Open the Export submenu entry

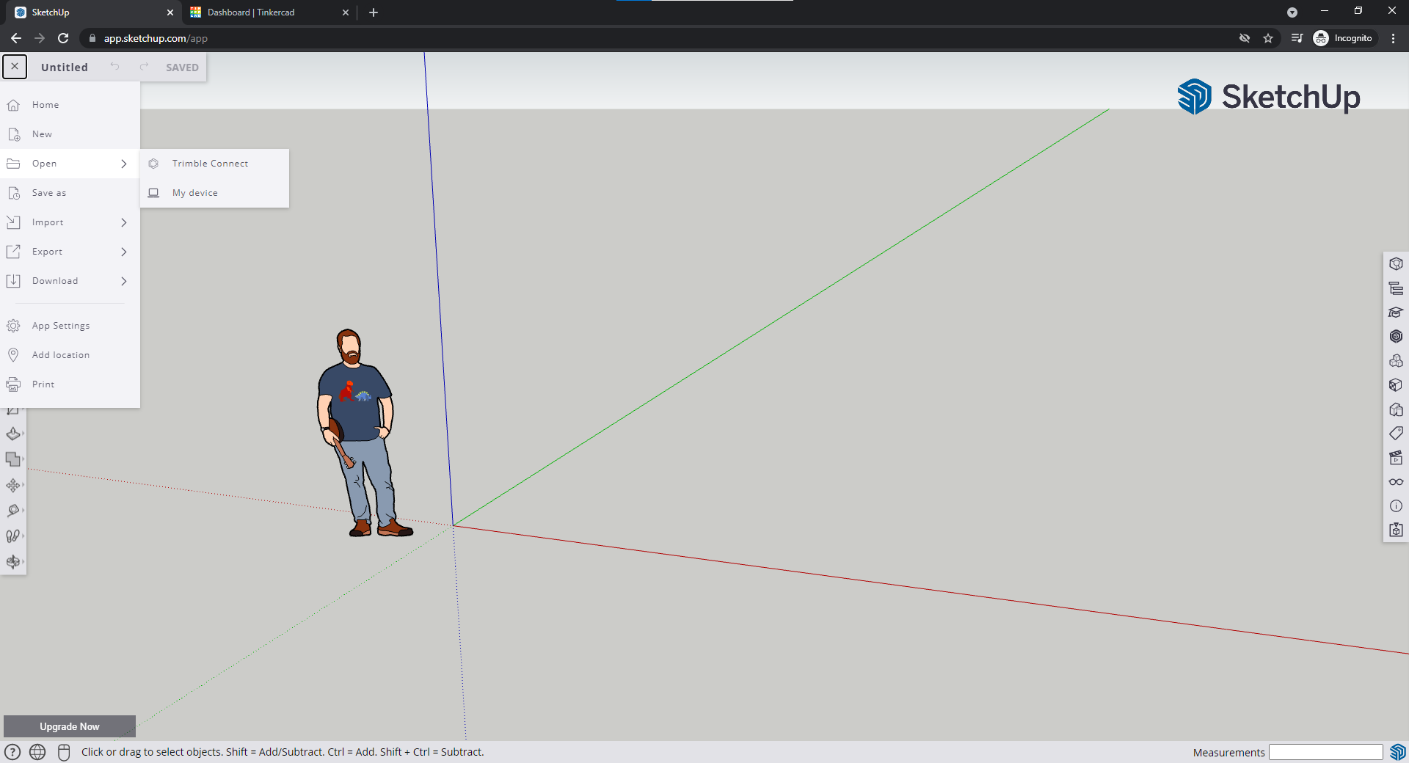coord(70,252)
